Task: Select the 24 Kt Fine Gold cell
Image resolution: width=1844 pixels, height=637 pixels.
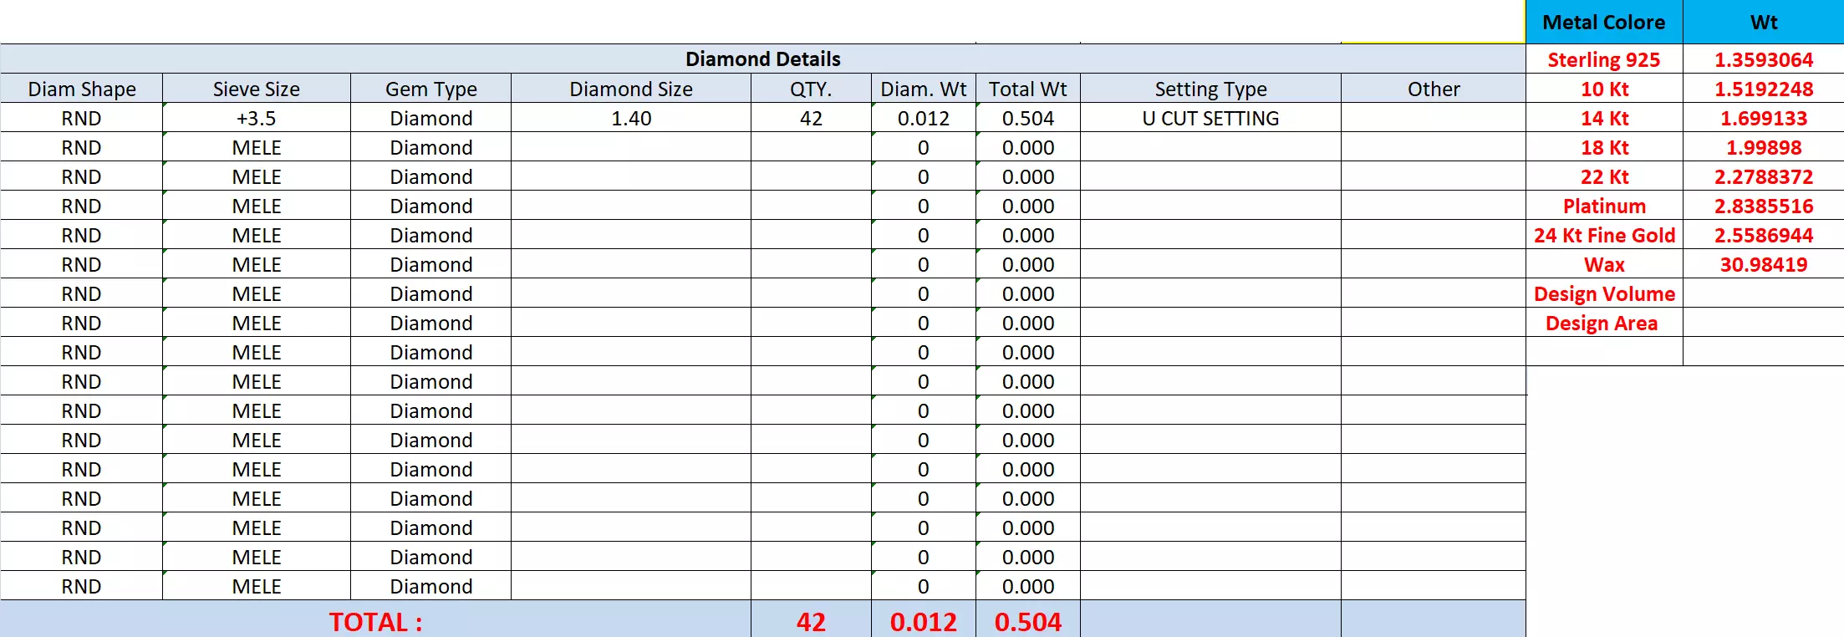Action: tap(1604, 235)
